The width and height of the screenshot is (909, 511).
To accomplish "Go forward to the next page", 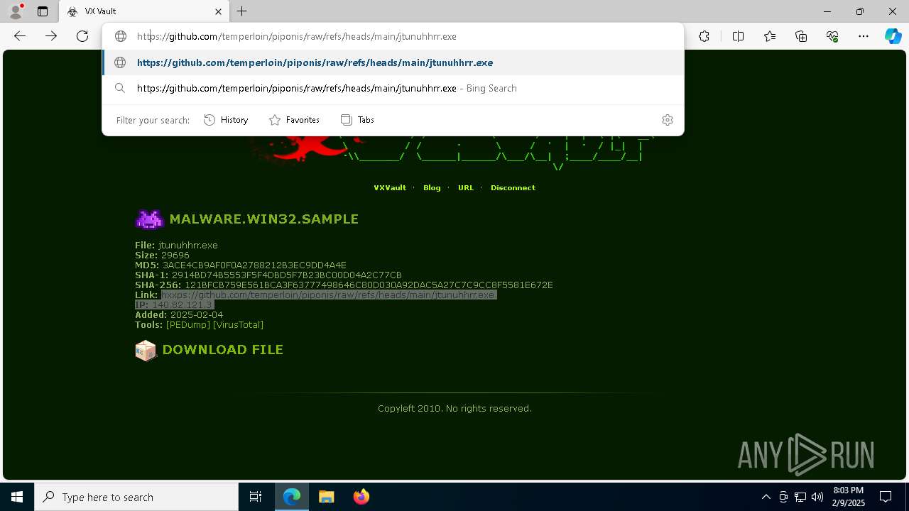I will tap(51, 36).
